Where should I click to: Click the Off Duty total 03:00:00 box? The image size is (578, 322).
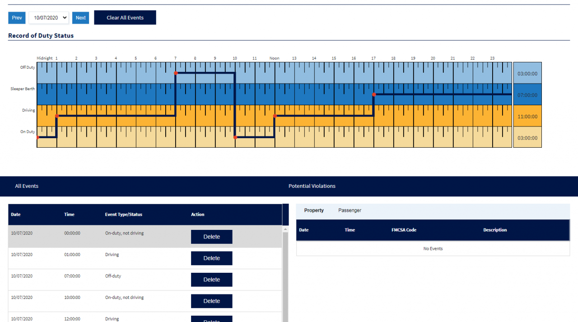(527, 73)
